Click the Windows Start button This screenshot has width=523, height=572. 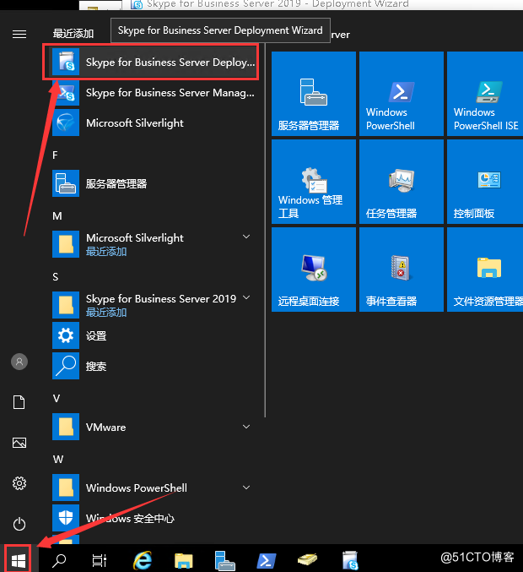coord(18,559)
